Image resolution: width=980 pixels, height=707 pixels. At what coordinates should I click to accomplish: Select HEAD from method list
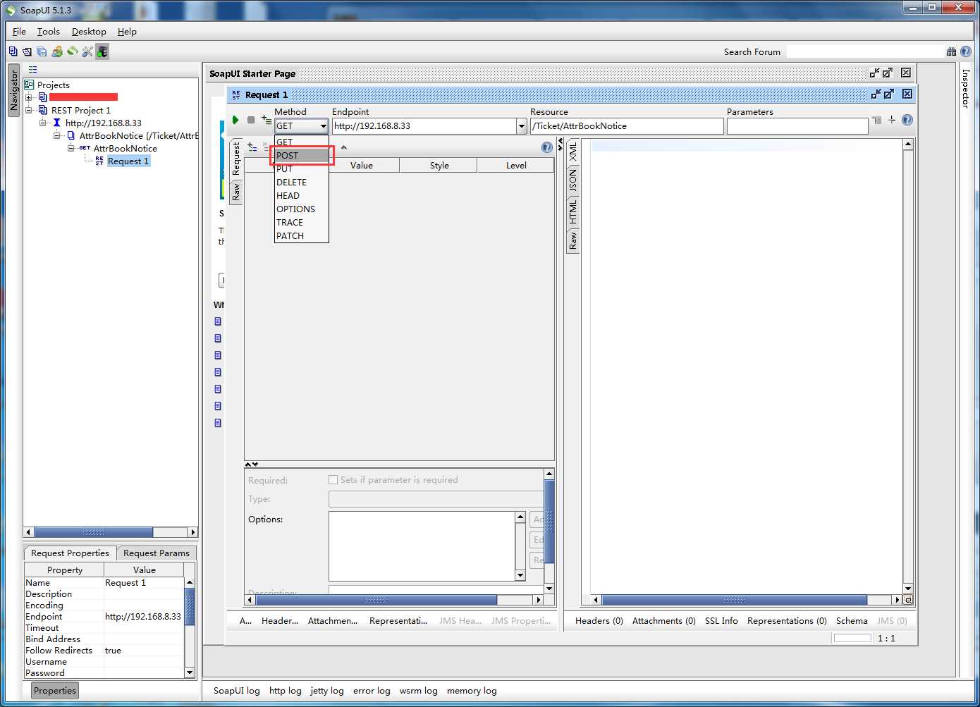pyautogui.click(x=302, y=196)
